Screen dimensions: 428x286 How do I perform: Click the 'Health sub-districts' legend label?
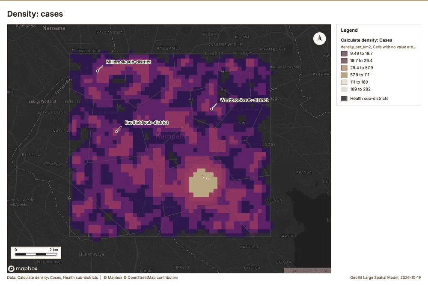(x=369, y=99)
